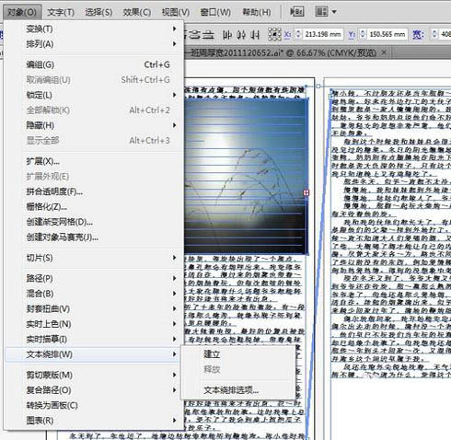
Task: Click the Arrange Documents layout icon
Action: tap(321, 12)
